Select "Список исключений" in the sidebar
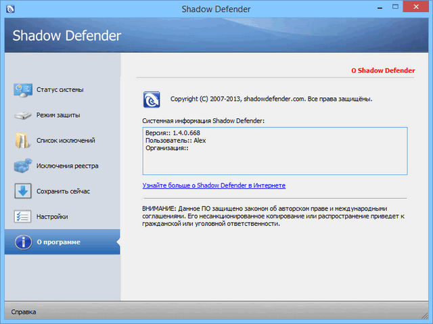Viewport: 433px width, 324px height. (x=66, y=141)
